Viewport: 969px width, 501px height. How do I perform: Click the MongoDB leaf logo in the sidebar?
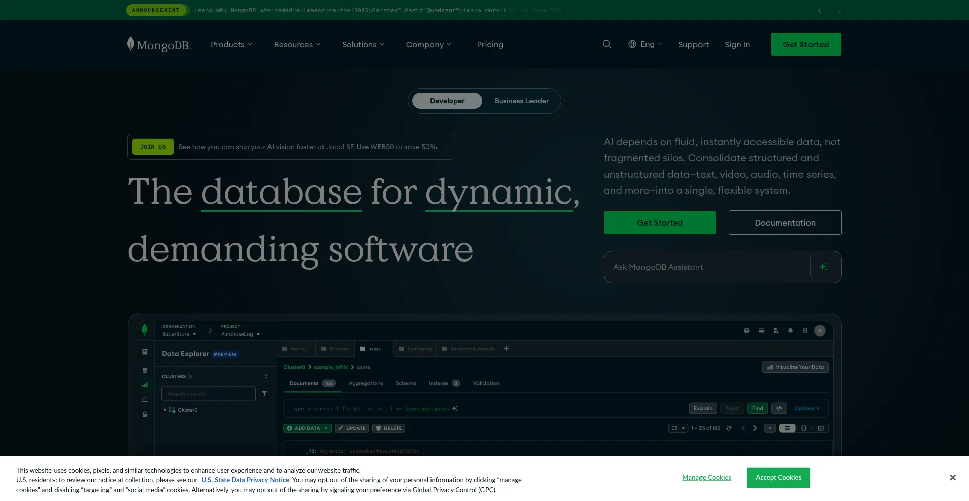pos(144,330)
